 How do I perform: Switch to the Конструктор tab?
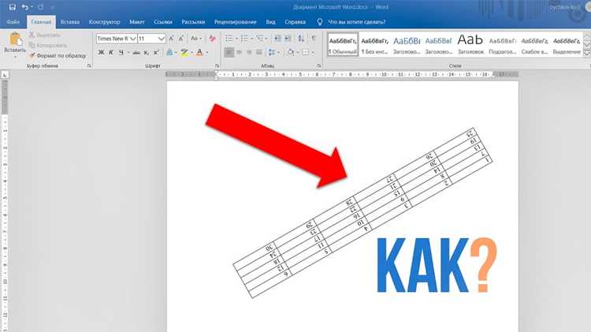[104, 22]
